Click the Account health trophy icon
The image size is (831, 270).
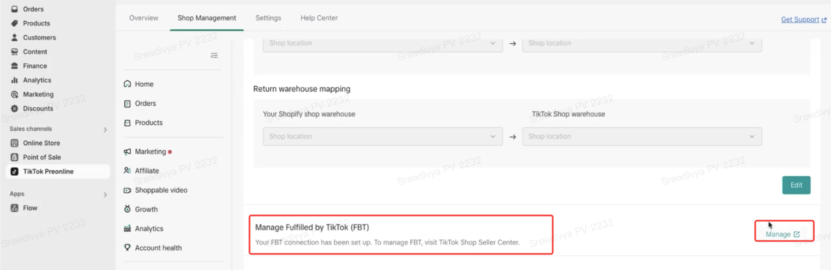(x=127, y=248)
